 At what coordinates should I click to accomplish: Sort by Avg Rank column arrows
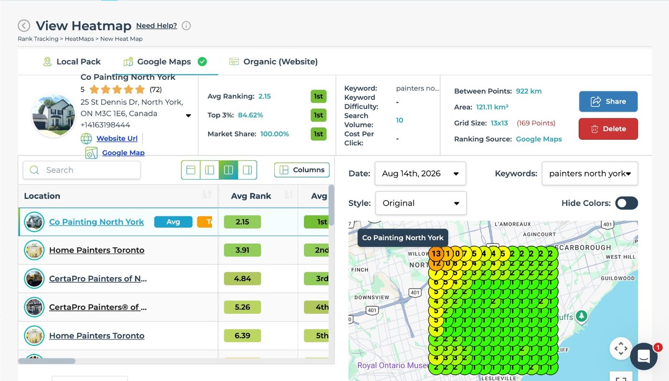tap(288, 195)
